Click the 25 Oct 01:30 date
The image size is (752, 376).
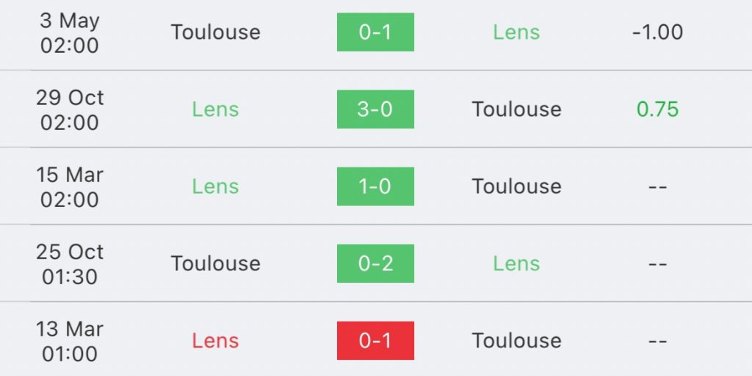(x=70, y=264)
